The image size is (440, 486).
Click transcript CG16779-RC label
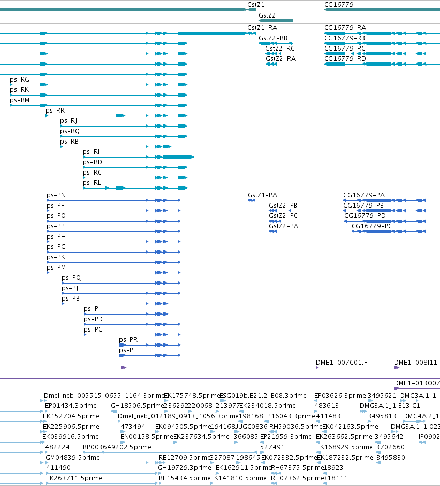(345, 49)
